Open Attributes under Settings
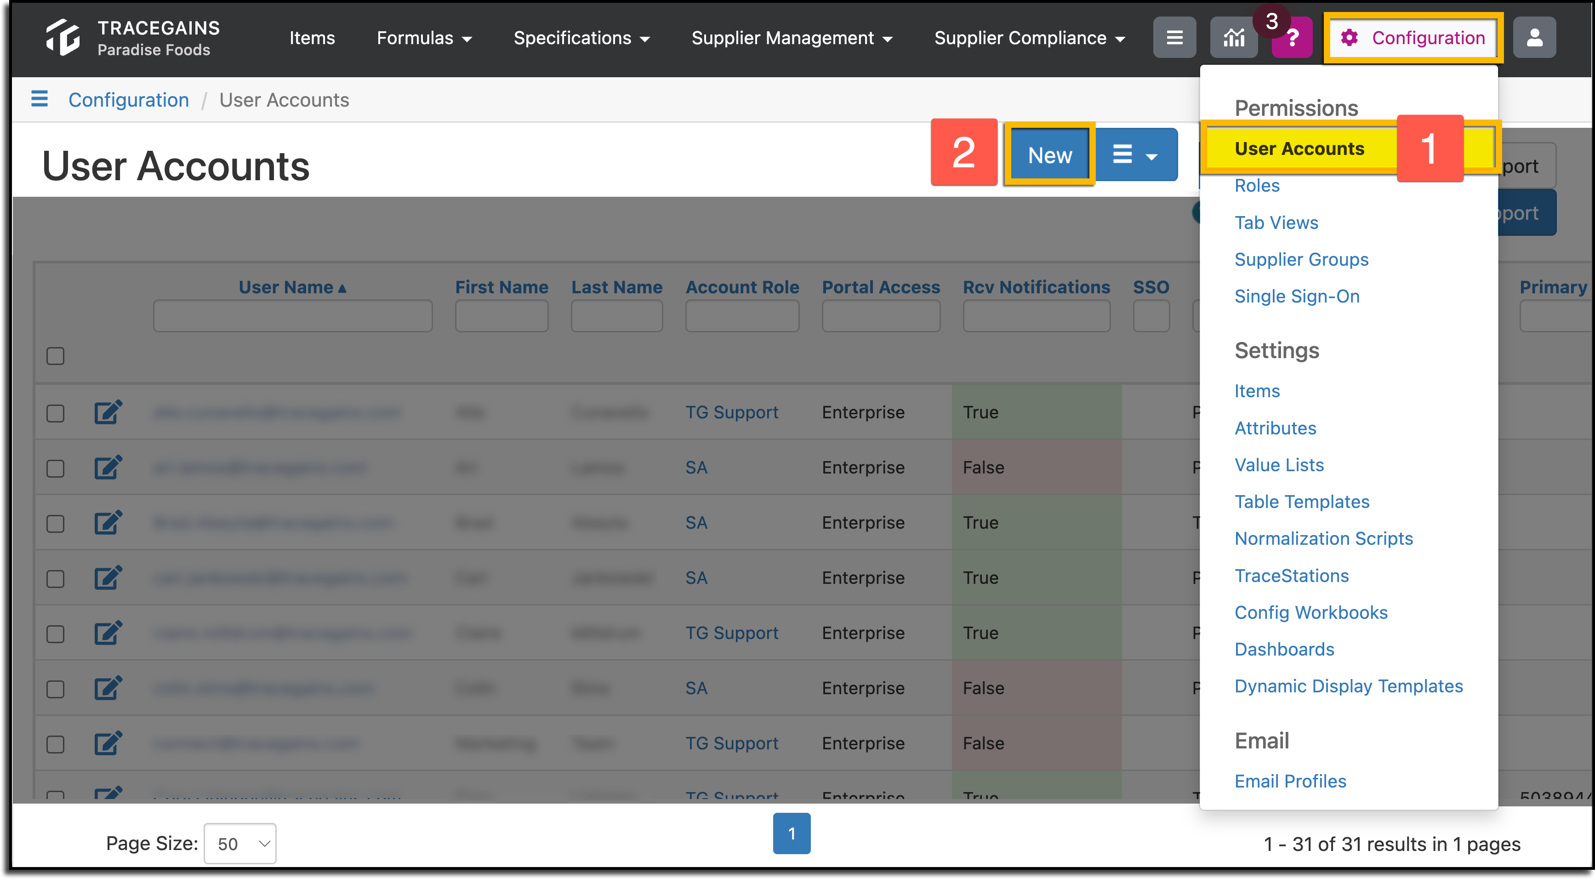Screen dimensions: 1595x879 click(x=1276, y=428)
